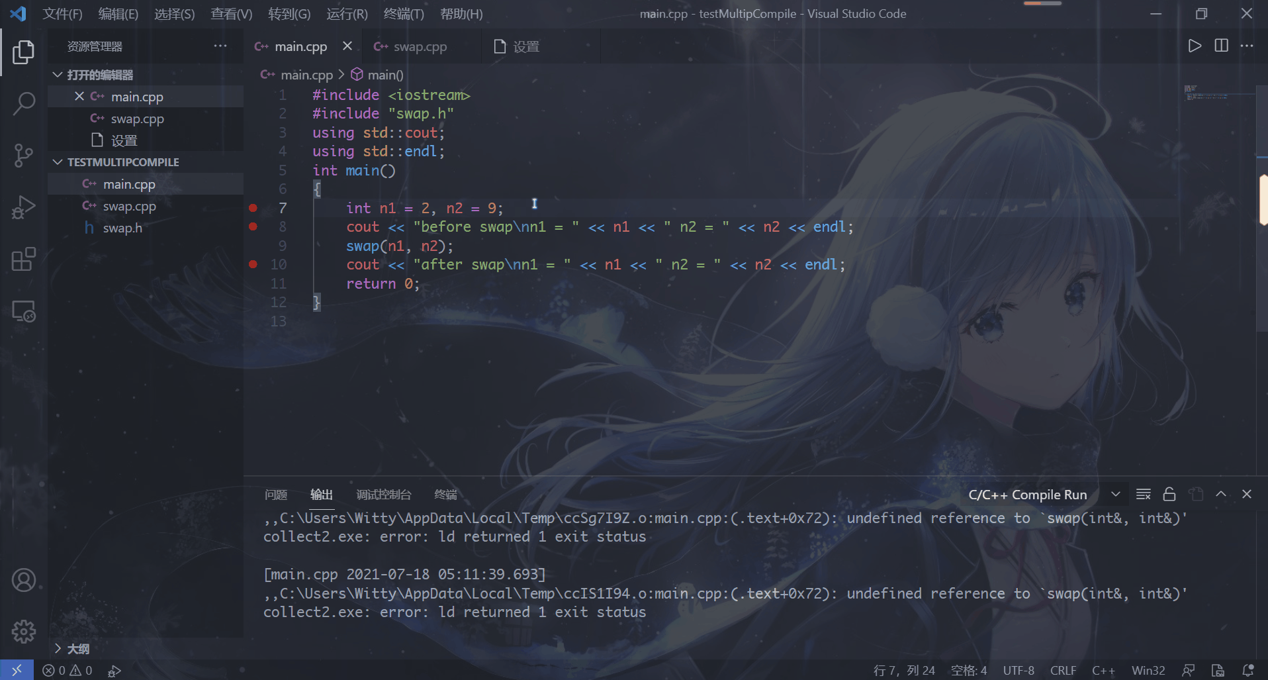
Task: Open the Help menu
Action: 461,14
